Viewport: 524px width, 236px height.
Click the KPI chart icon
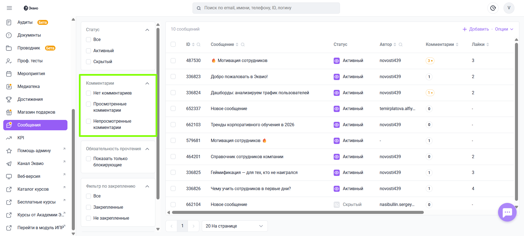tap(9, 138)
